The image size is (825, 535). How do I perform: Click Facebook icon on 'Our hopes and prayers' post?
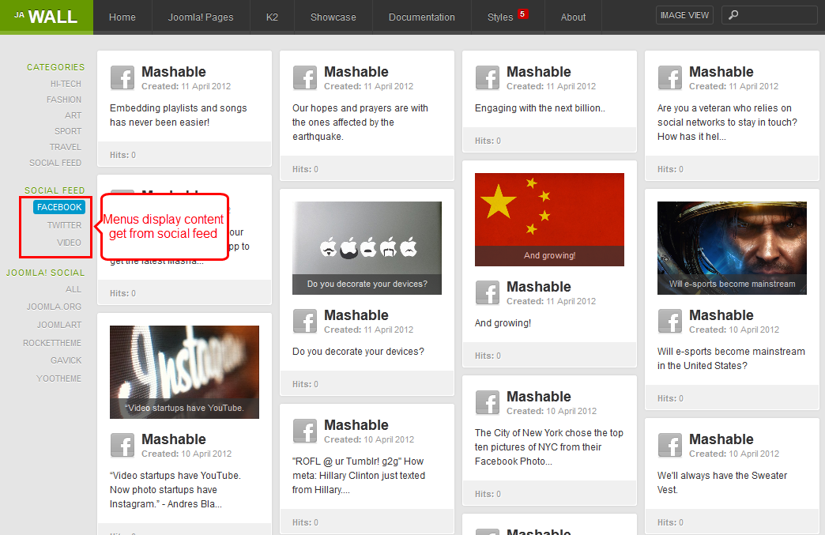click(x=305, y=78)
